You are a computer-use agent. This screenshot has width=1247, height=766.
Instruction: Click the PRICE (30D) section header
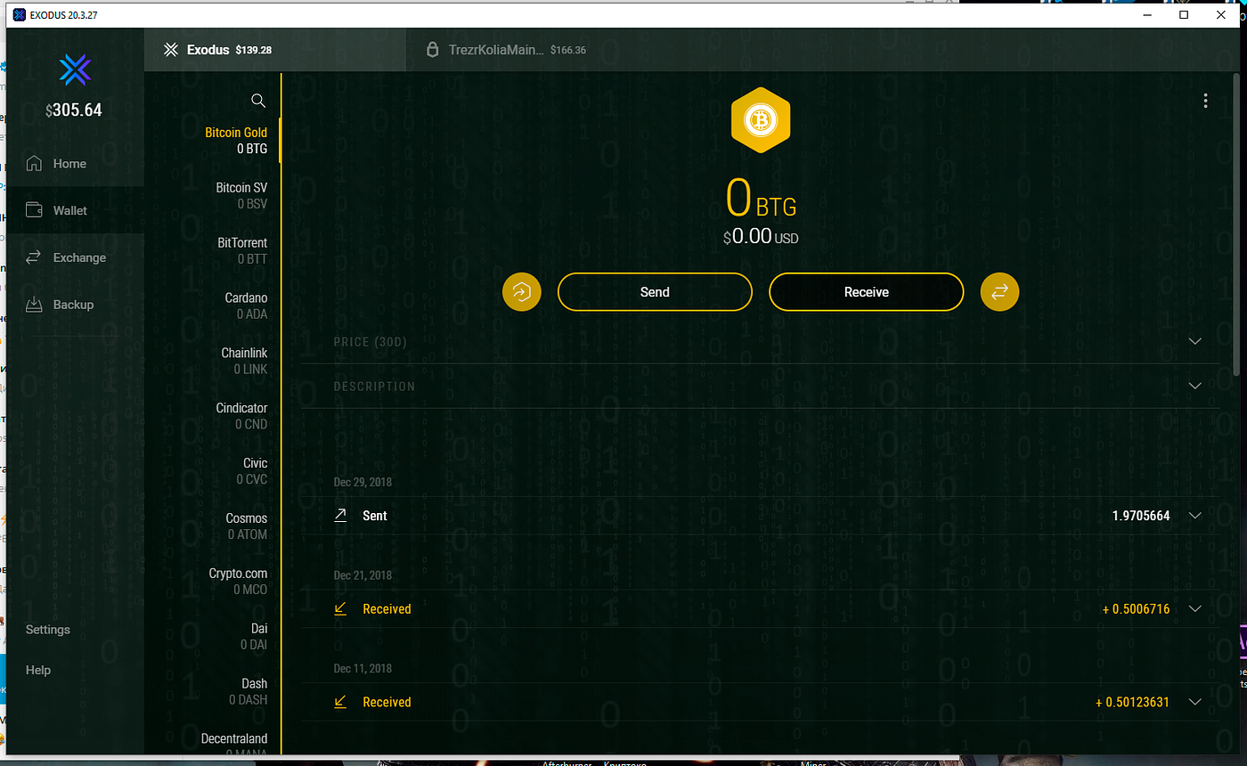(370, 342)
